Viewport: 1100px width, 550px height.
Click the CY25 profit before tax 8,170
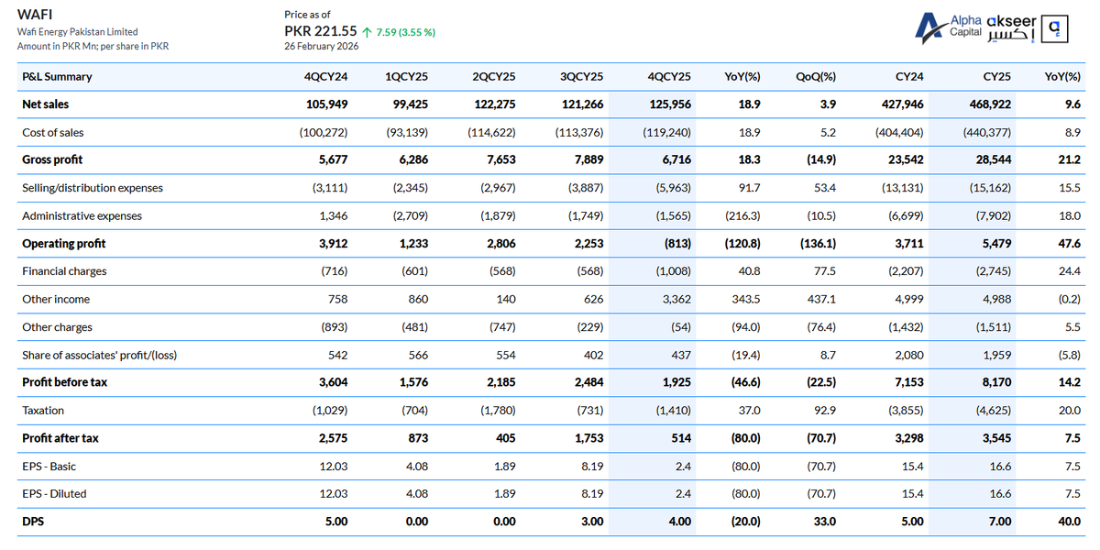(x=995, y=382)
